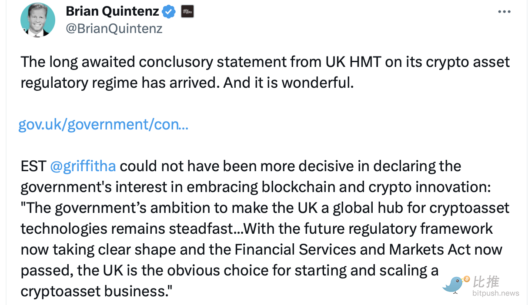Click the a16z crypto affiliation badge
The height and width of the screenshot is (305, 528).
tap(187, 12)
